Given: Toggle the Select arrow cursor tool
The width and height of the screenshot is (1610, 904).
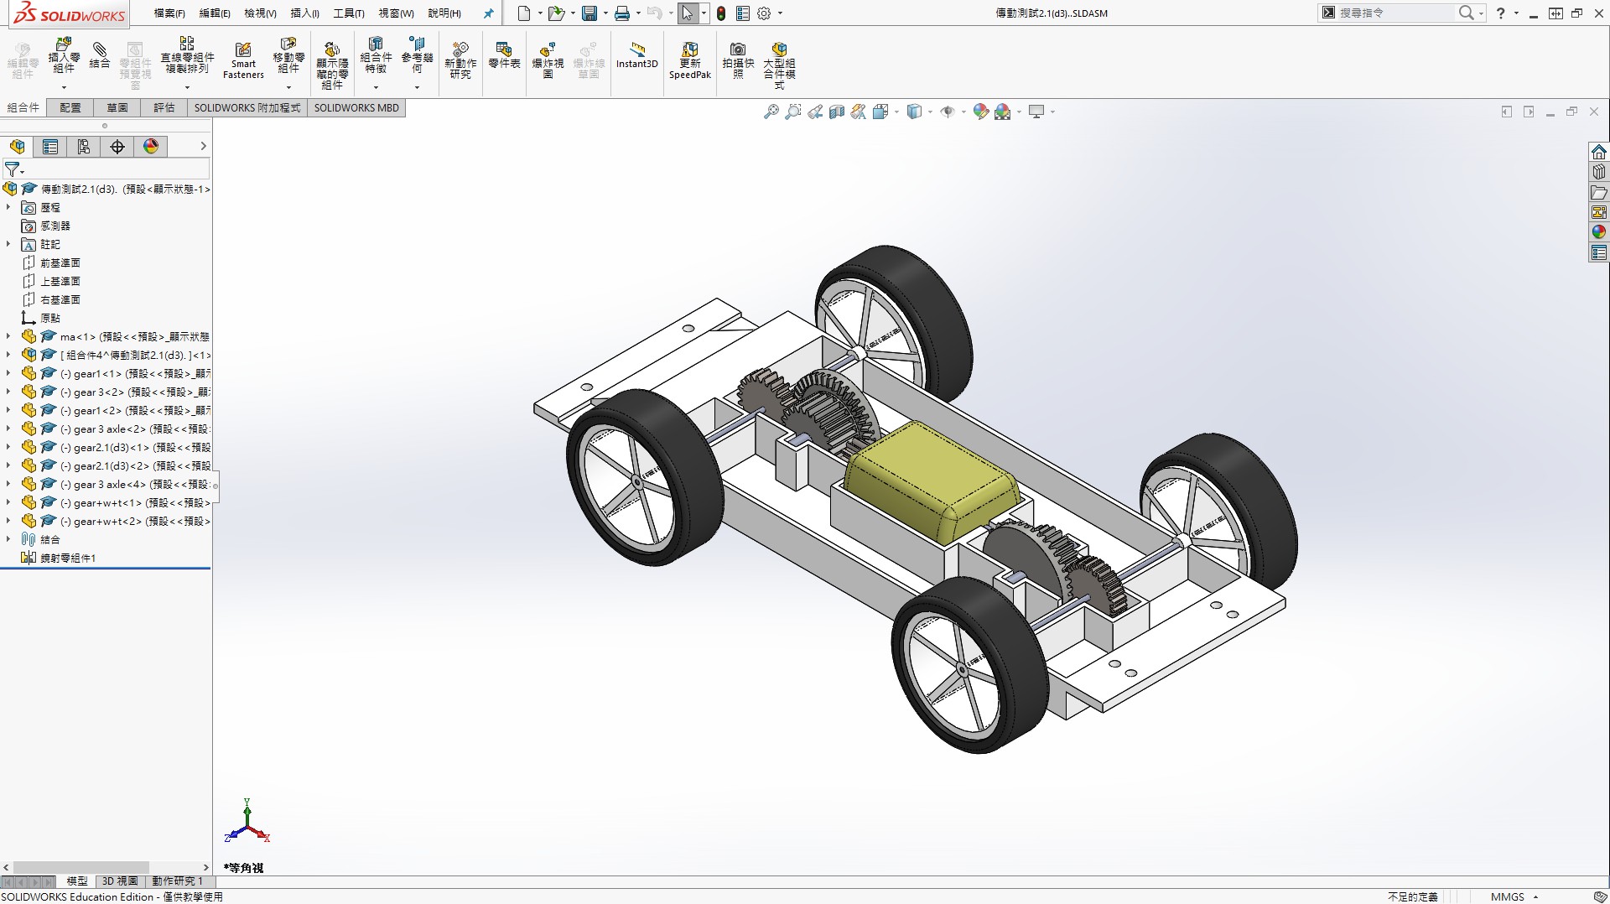Looking at the screenshot, I should tap(688, 13).
